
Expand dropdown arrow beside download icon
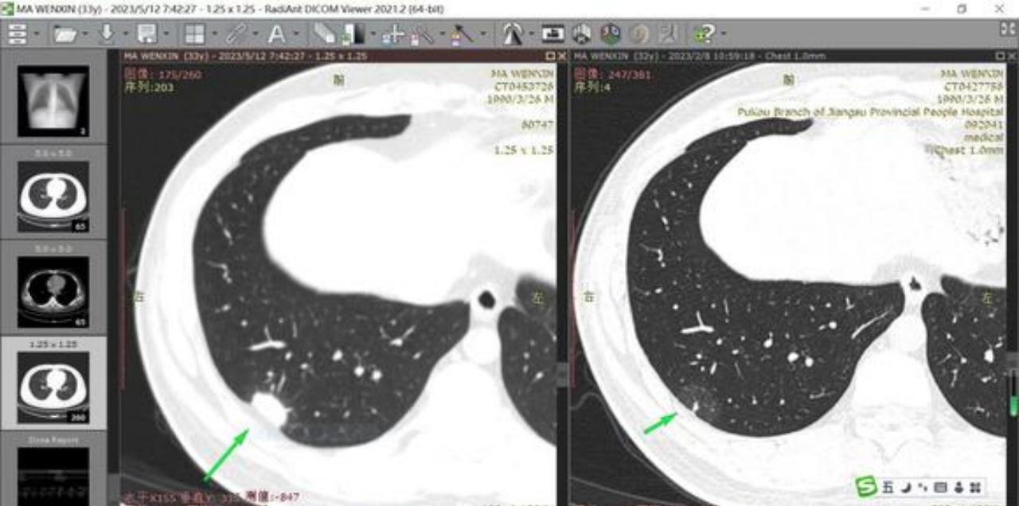pyautogui.click(x=126, y=34)
